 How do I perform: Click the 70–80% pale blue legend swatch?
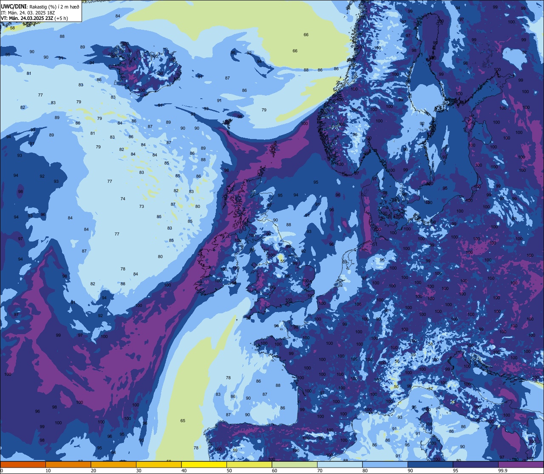tap(340, 464)
